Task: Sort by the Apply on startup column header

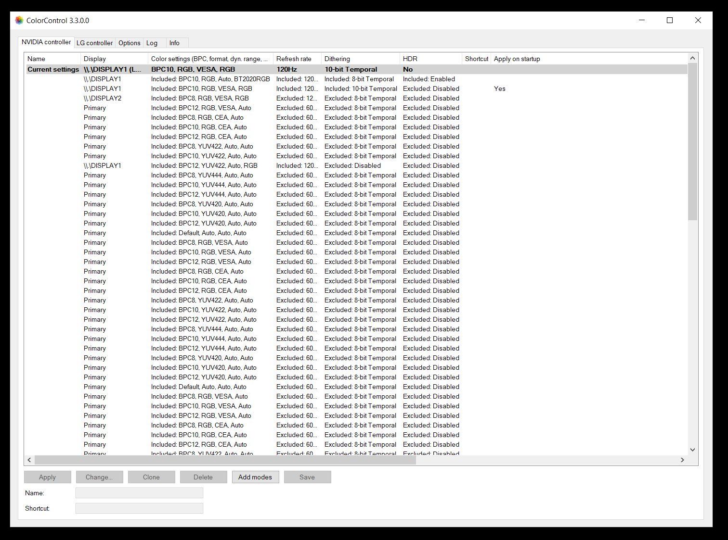Action: (x=517, y=59)
